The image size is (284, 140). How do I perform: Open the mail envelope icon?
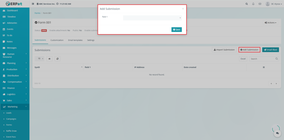[260, 4]
